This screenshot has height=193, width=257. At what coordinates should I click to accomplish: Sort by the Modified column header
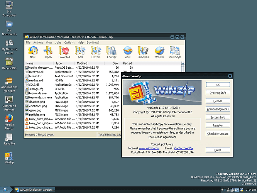pyautogui.click(x=90, y=63)
